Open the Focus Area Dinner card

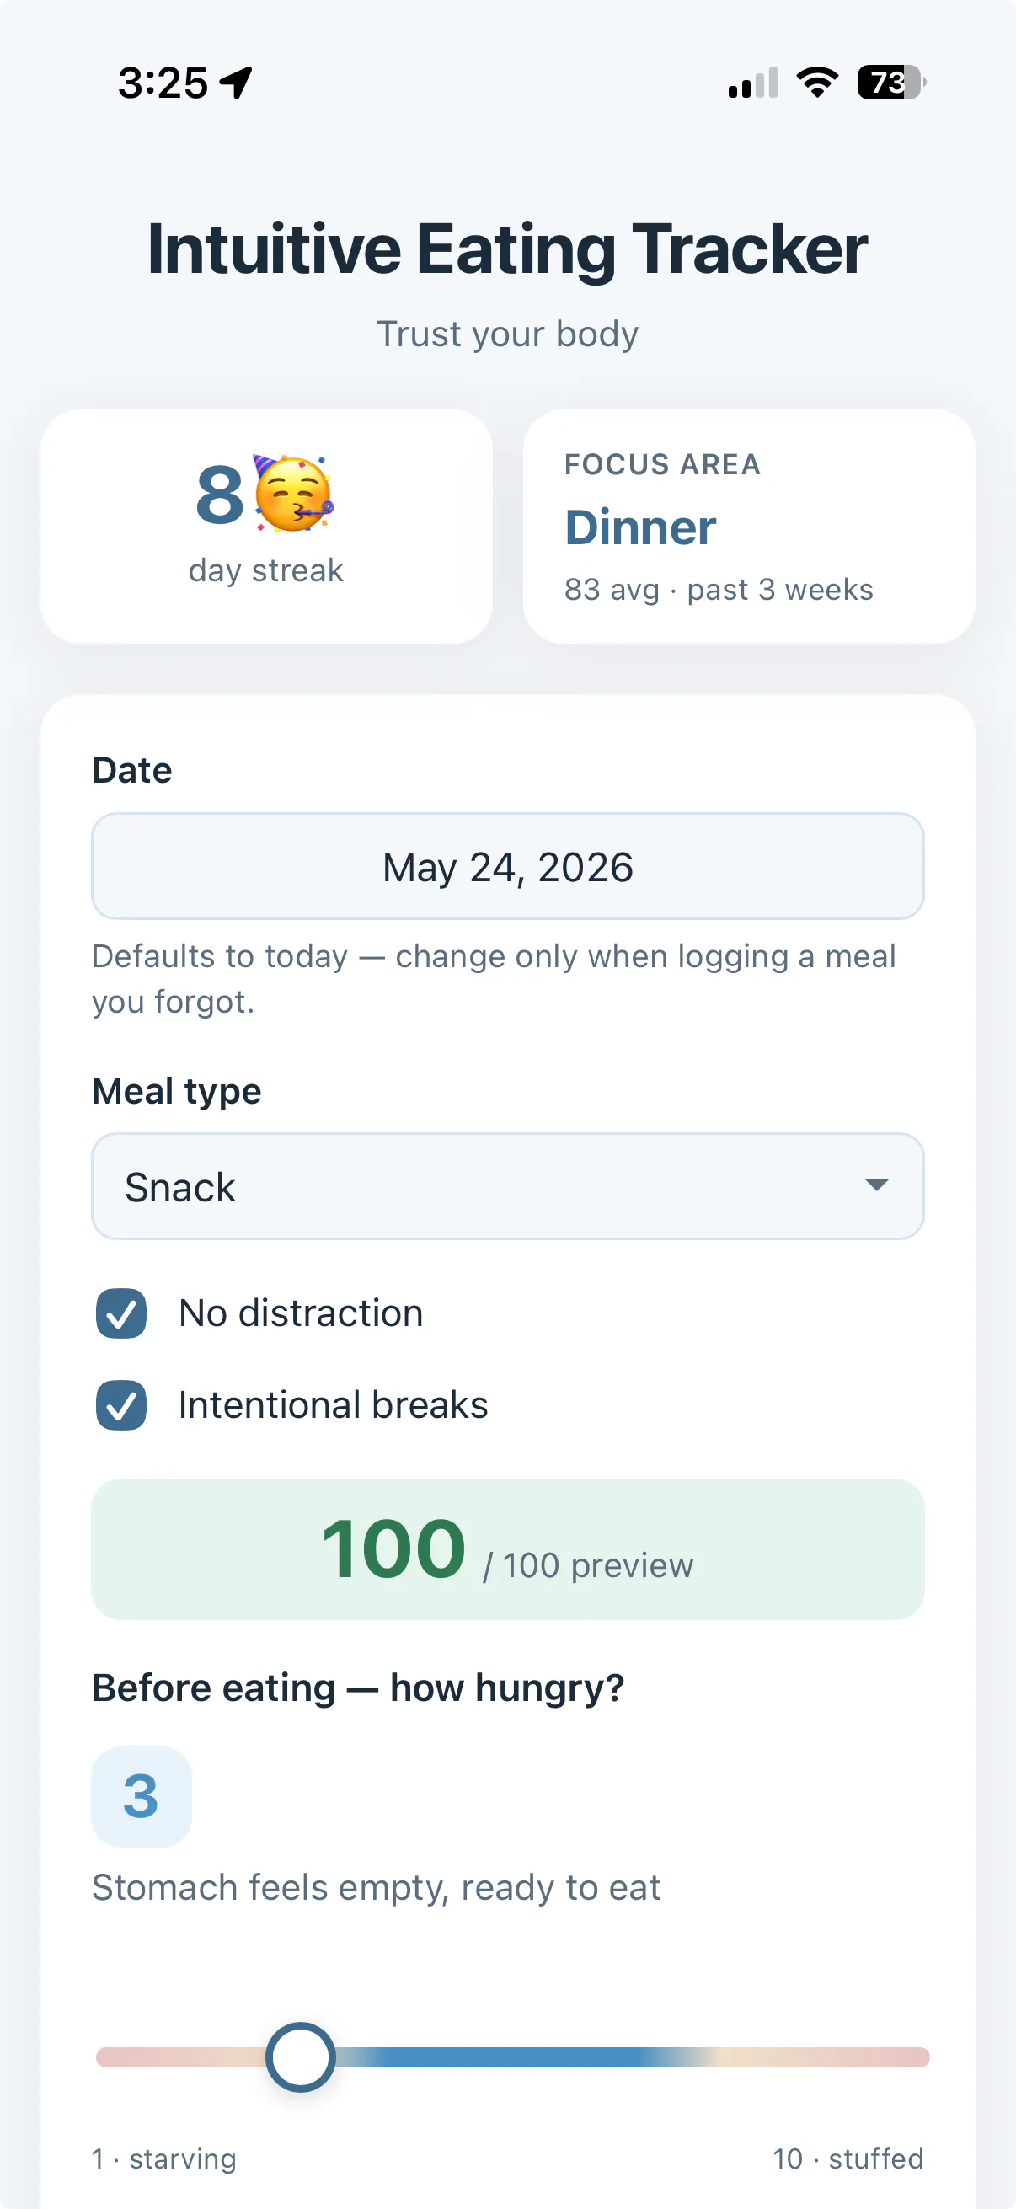(748, 526)
